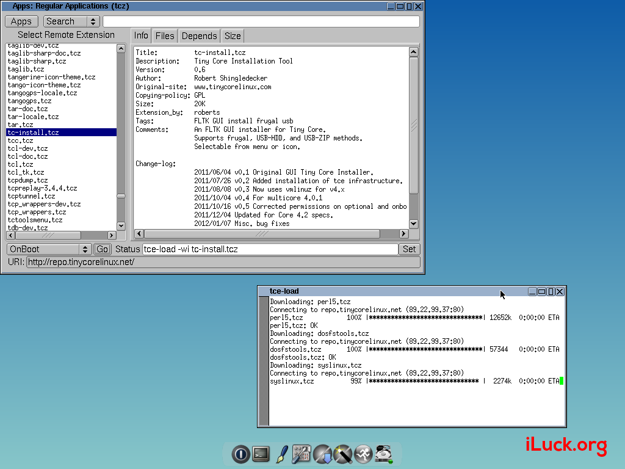Select taglib.tcz in the list
This screenshot has height=469, width=625.
tap(62, 69)
